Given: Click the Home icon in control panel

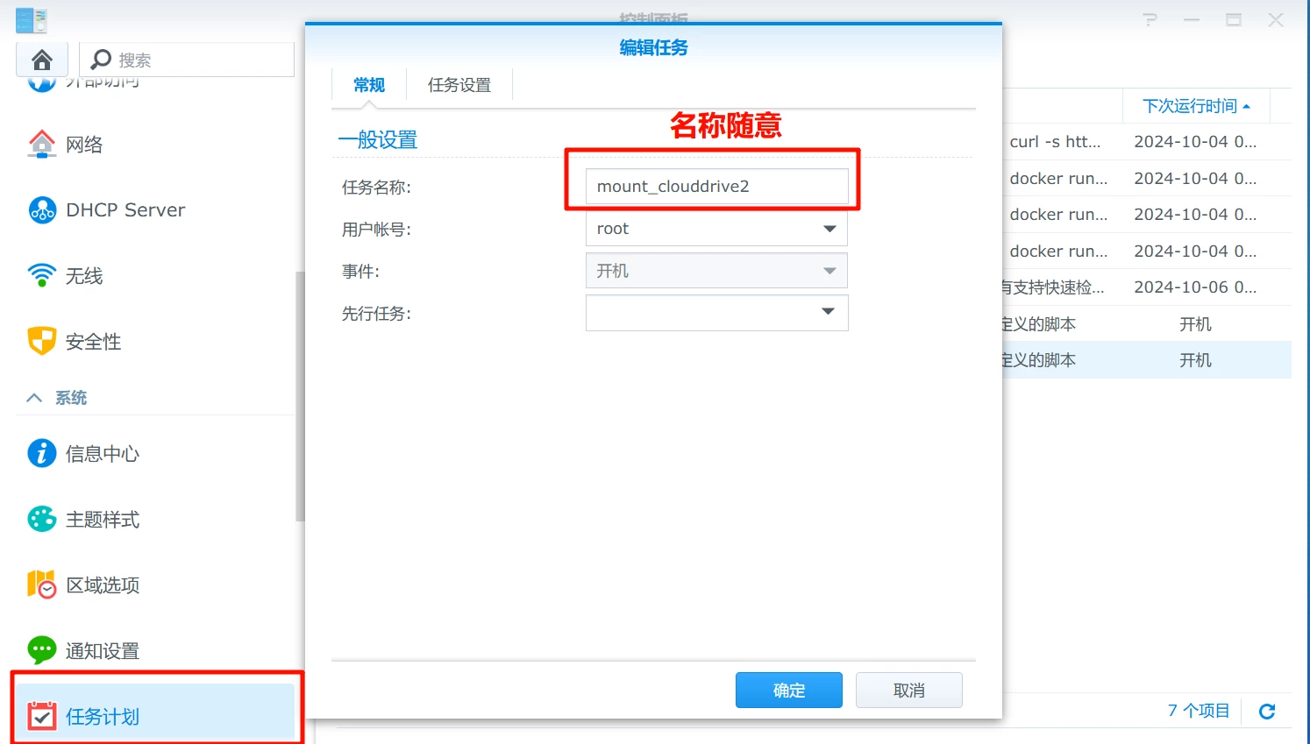Looking at the screenshot, I should point(41,60).
